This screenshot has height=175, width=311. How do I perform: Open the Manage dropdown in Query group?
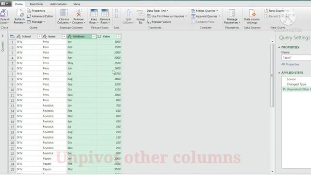(36, 22)
